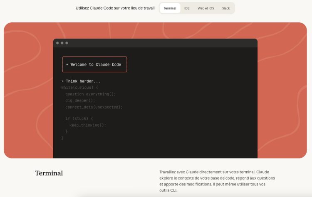Click the 'connect_dots(unexpected);' code line
Screen dimensions: 312x197
pyautogui.click(x=94, y=107)
